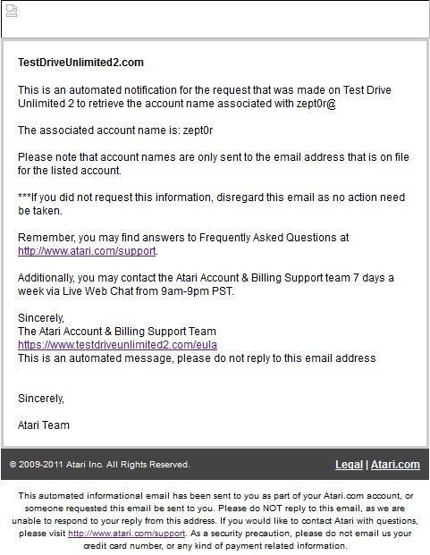Click the Live Web Chat 9am-9pm PST sentence

click(206, 284)
